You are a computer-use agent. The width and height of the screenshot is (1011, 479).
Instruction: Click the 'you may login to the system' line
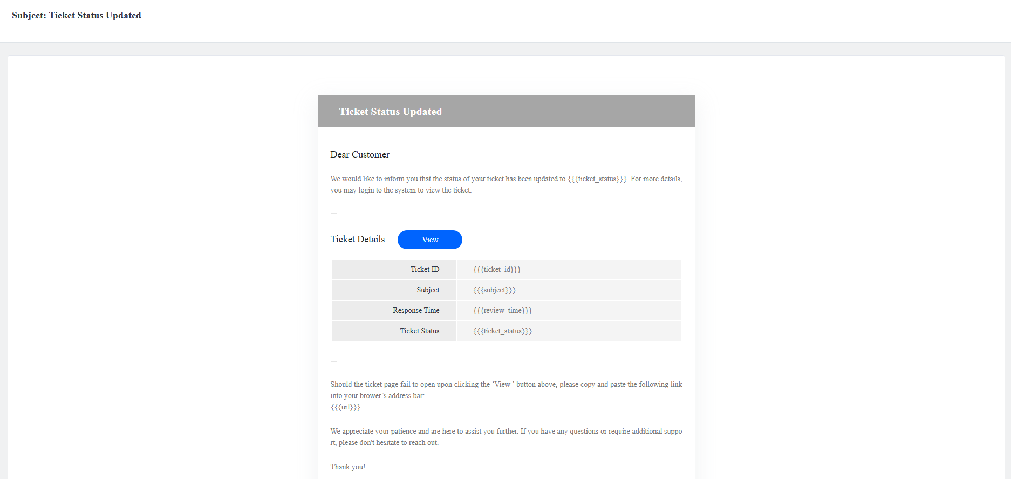click(401, 190)
